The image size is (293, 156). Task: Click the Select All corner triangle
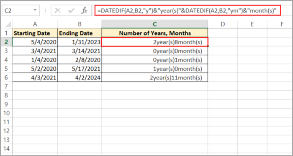pyautogui.click(x=8, y=24)
